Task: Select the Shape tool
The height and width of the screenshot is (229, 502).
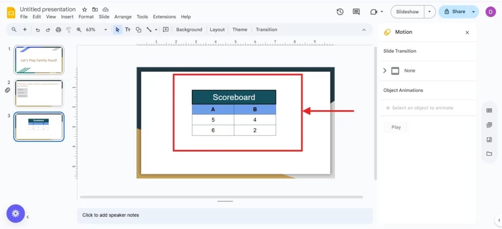Action: tap(138, 30)
